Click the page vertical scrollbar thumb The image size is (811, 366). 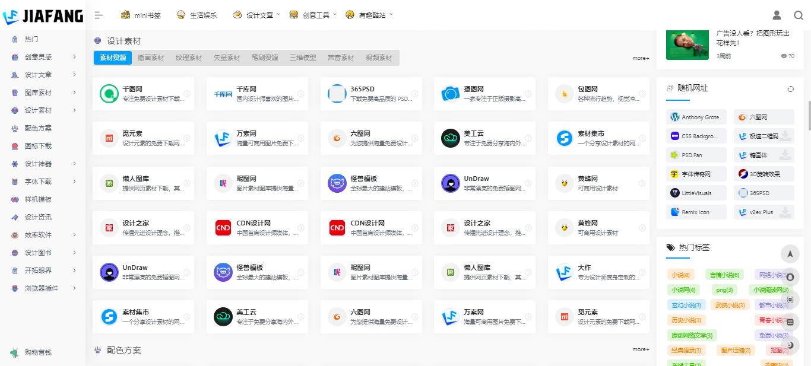tap(809, 116)
